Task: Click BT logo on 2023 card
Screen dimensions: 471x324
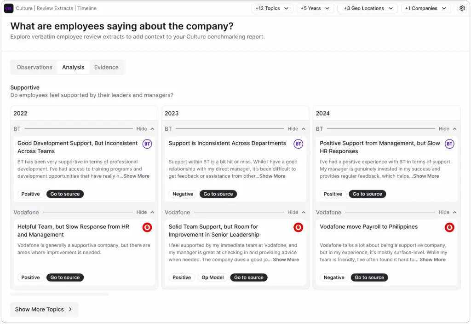Action: pos(298,144)
